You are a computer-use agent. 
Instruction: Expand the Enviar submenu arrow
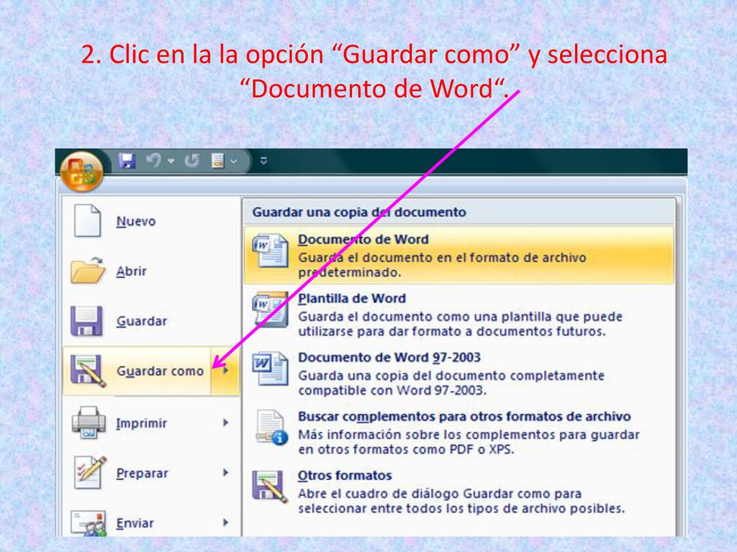pos(225,523)
